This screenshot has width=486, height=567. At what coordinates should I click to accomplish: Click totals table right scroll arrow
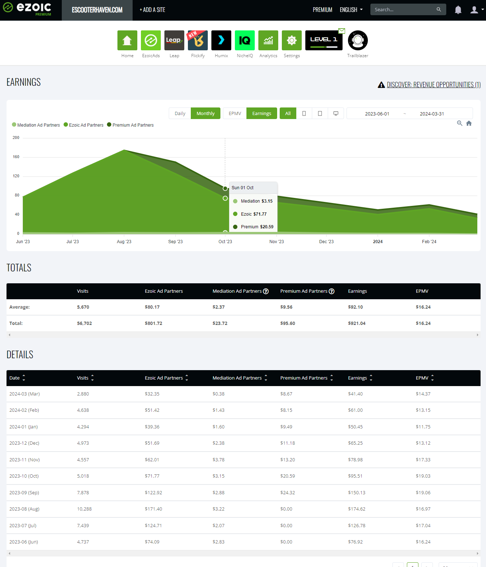click(x=478, y=335)
